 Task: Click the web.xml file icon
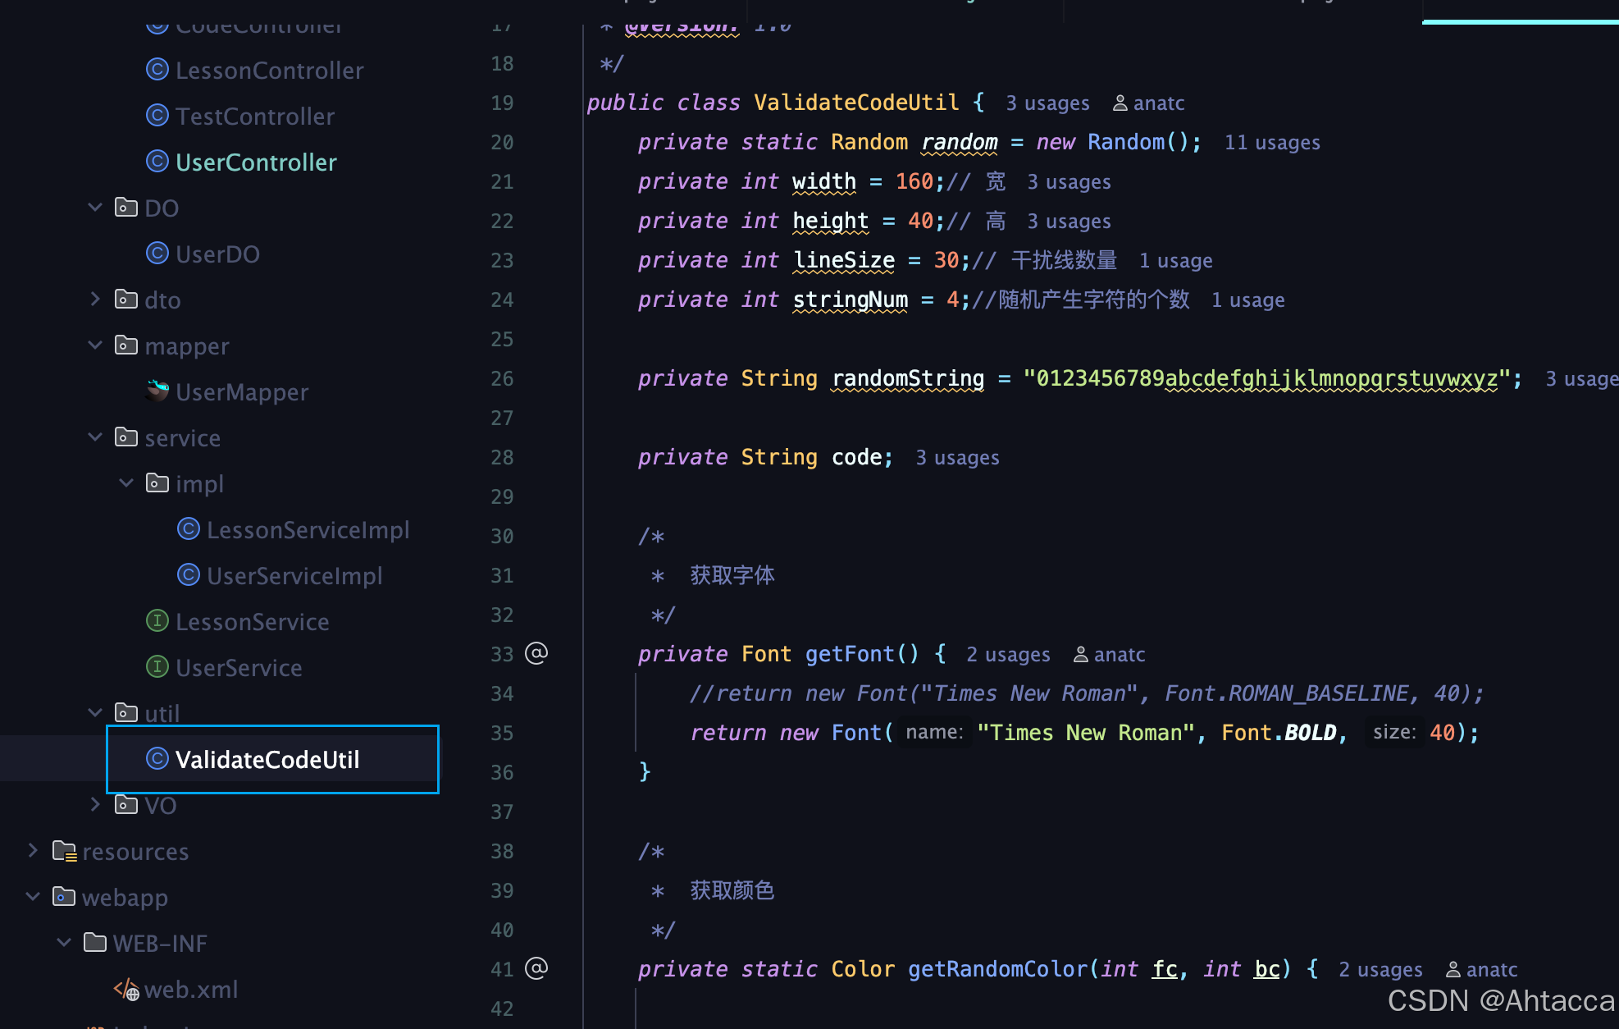pos(126,990)
